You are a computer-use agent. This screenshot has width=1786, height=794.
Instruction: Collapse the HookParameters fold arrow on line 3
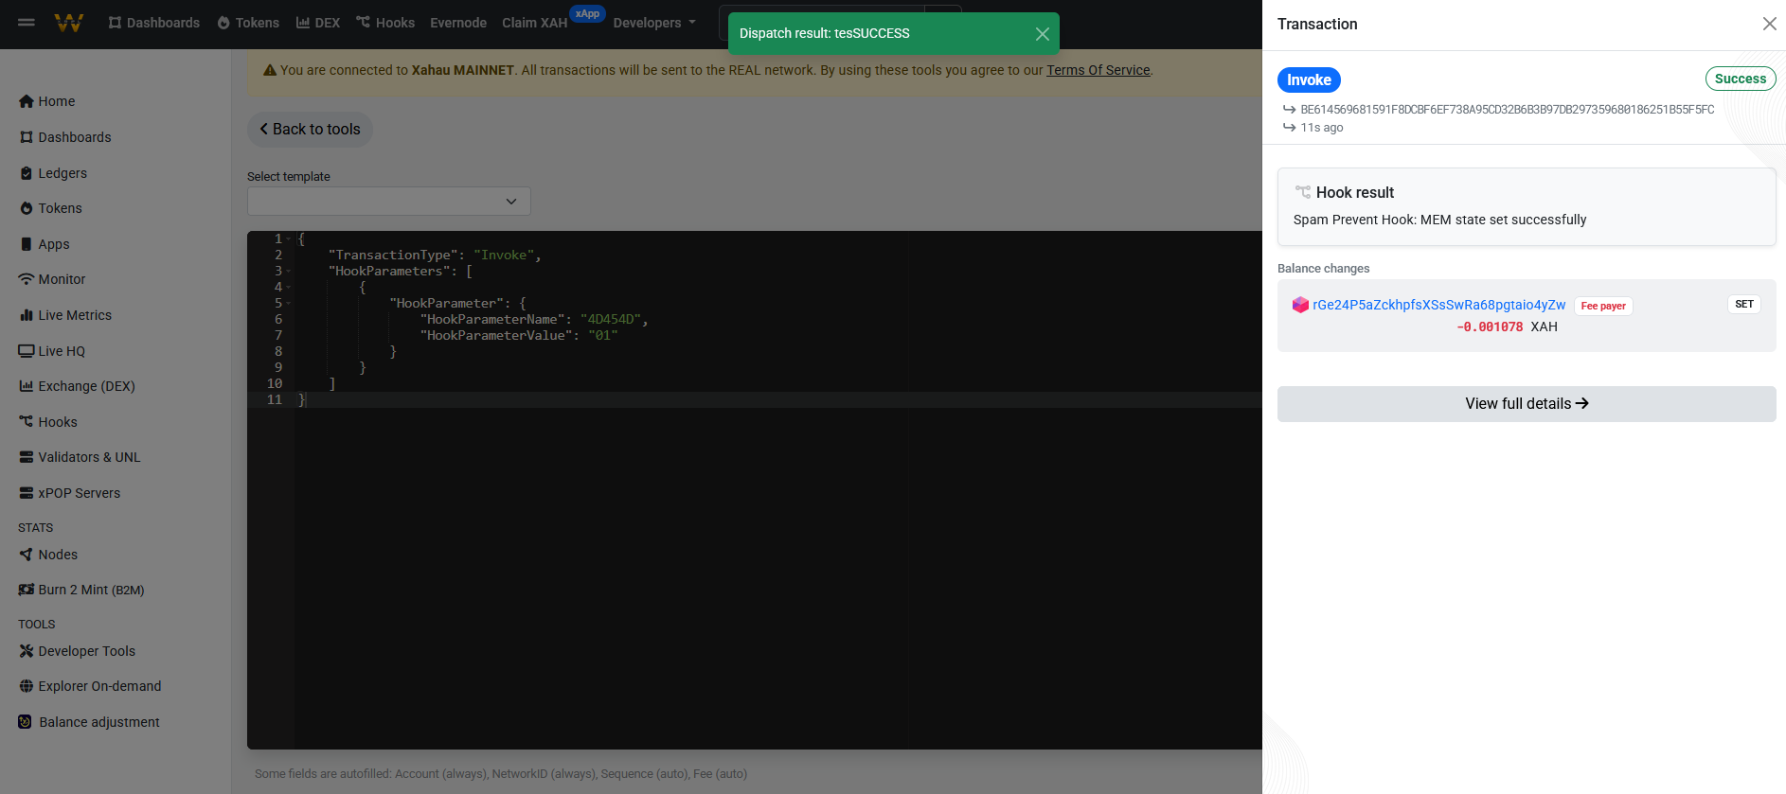pos(289,272)
